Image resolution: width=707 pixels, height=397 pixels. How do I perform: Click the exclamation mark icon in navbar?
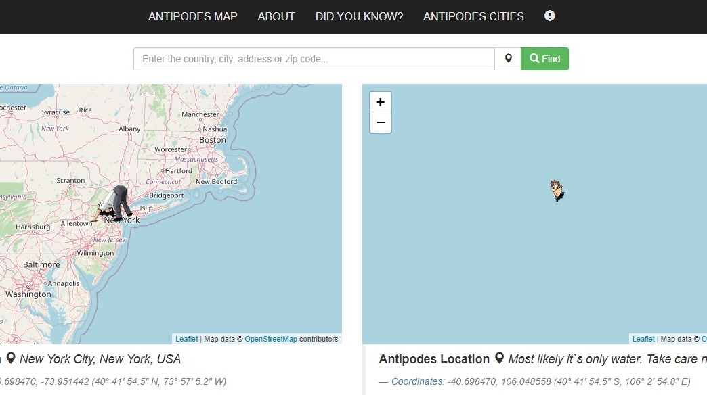(x=550, y=16)
